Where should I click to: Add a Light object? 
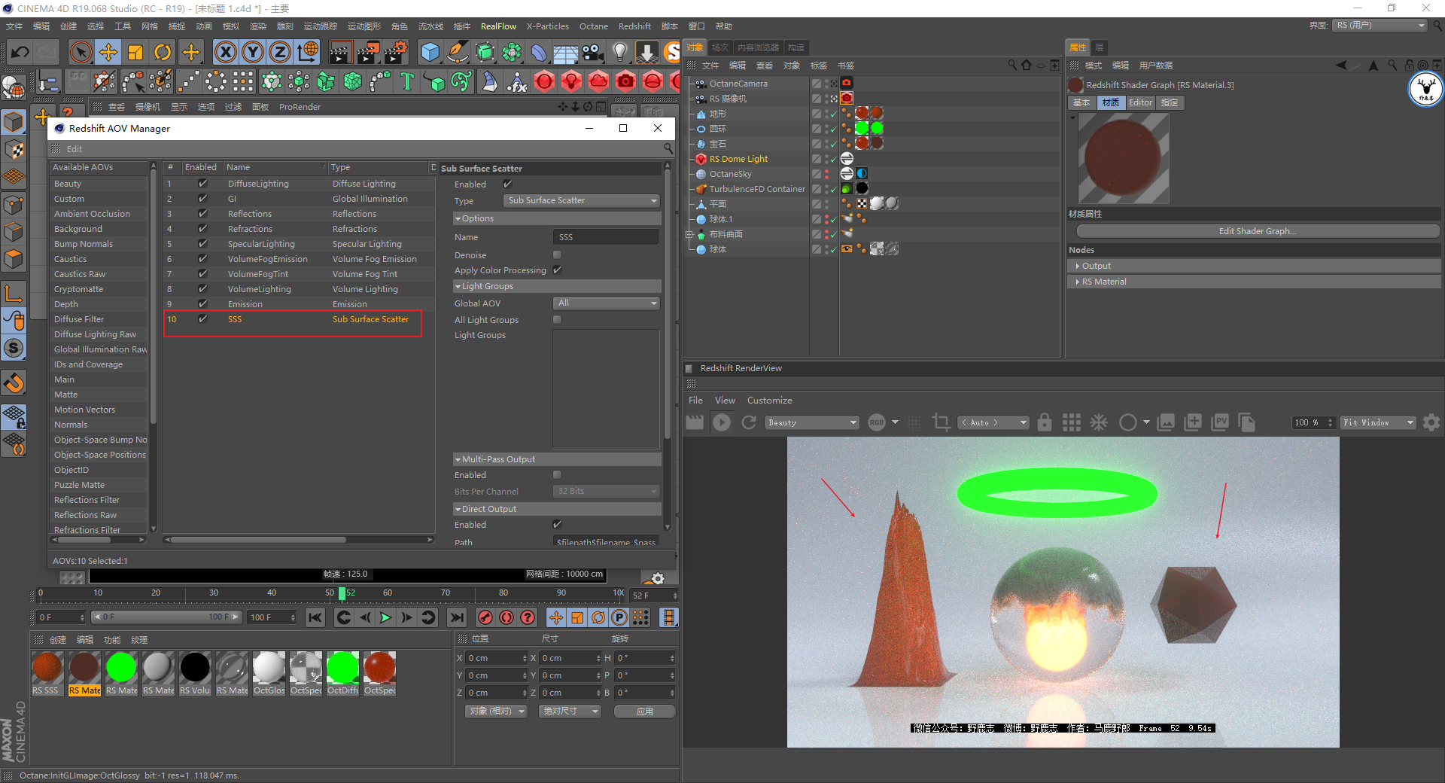tap(620, 52)
